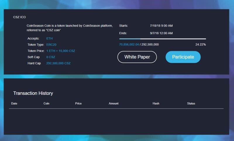
Task: Click the Date column header
Action: tap(14, 103)
